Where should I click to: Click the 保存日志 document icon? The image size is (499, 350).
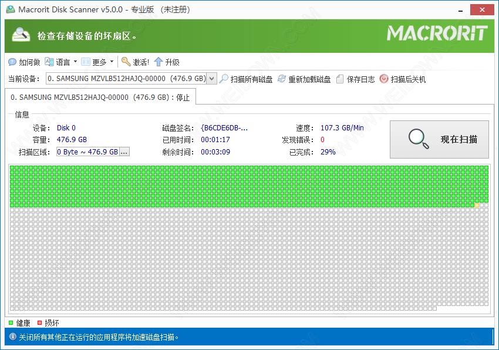[x=340, y=79]
